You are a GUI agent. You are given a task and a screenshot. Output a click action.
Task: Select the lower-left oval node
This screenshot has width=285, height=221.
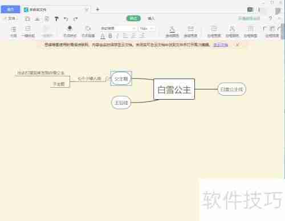[121, 103]
